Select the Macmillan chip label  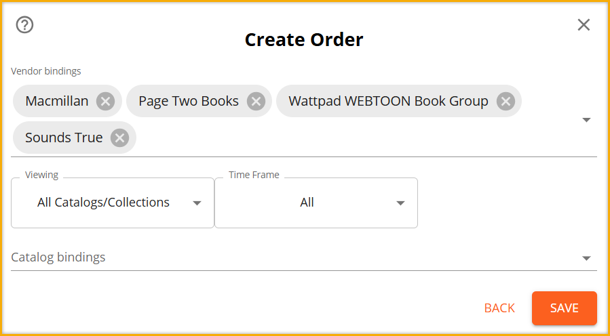click(57, 101)
